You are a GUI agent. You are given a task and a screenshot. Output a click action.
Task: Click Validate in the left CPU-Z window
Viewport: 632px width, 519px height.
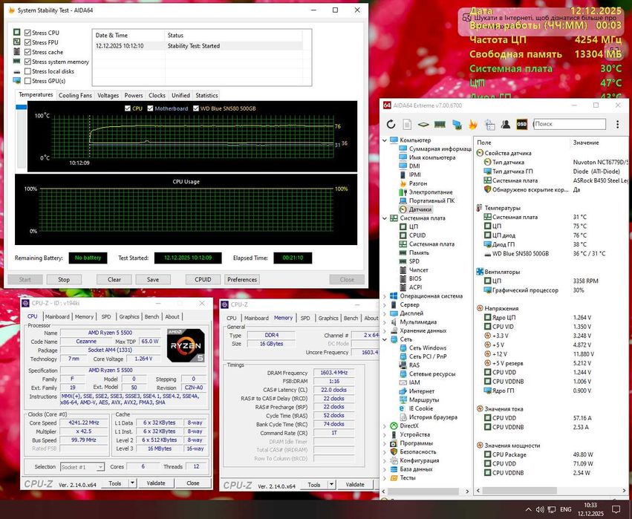[x=156, y=483]
